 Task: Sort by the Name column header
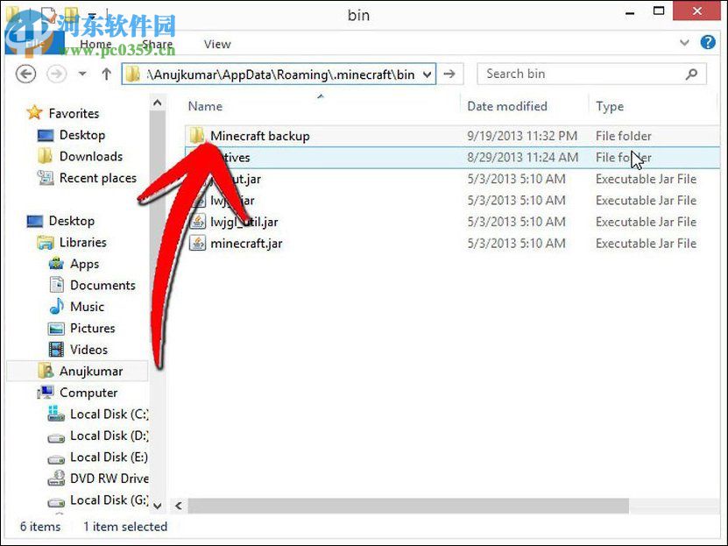click(205, 106)
